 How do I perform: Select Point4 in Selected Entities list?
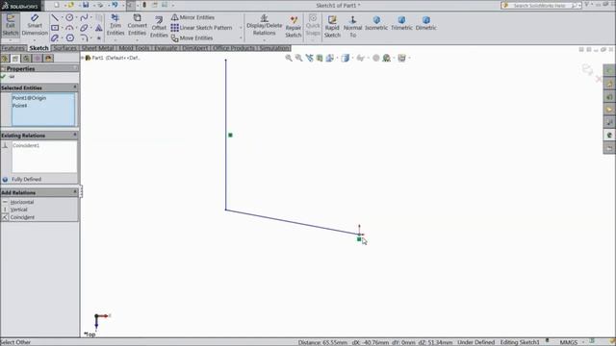[x=19, y=106]
